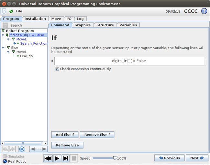The height and width of the screenshot is (165, 210).
Task: Open the I/O tab
Action: point(69,19)
